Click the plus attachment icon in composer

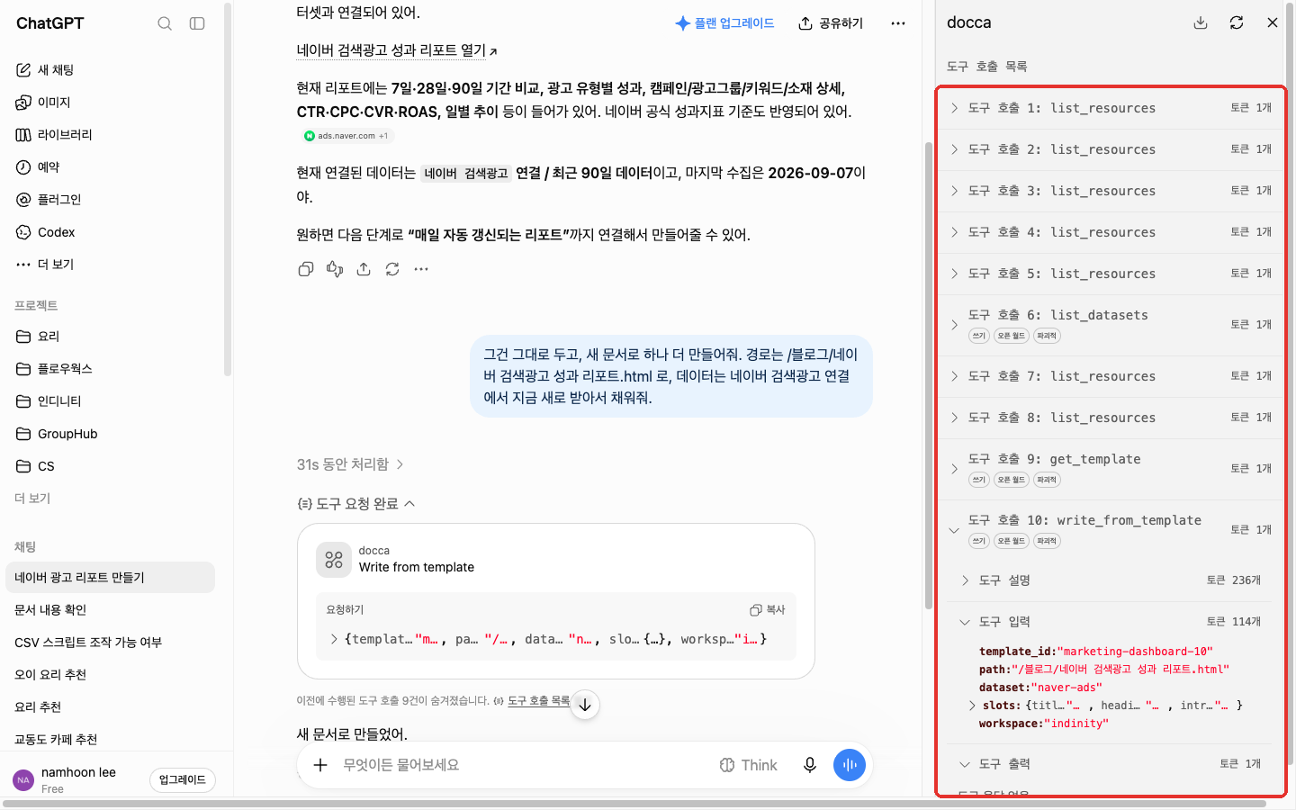[x=320, y=765]
